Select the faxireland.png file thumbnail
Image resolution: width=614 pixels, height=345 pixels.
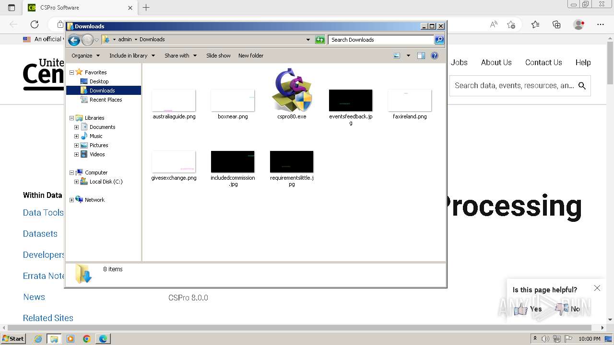[x=410, y=101]
